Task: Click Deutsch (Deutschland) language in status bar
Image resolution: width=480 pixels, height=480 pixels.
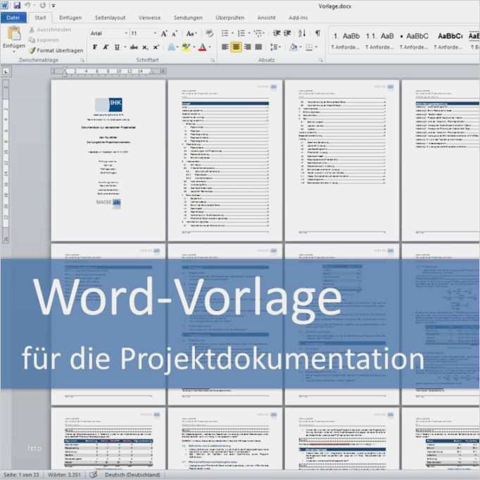Action: [x=131, y=474]
